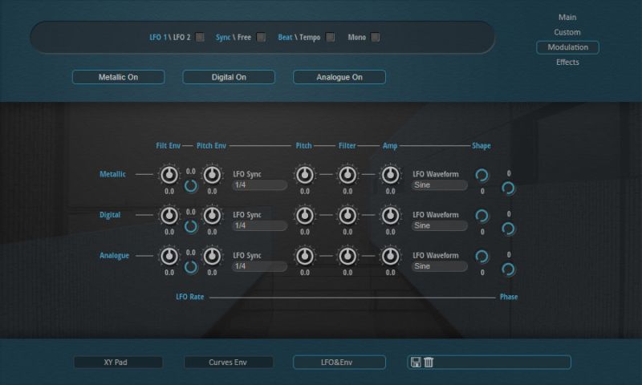Click the Metallic row Shape ring knob

click(482, 175)
